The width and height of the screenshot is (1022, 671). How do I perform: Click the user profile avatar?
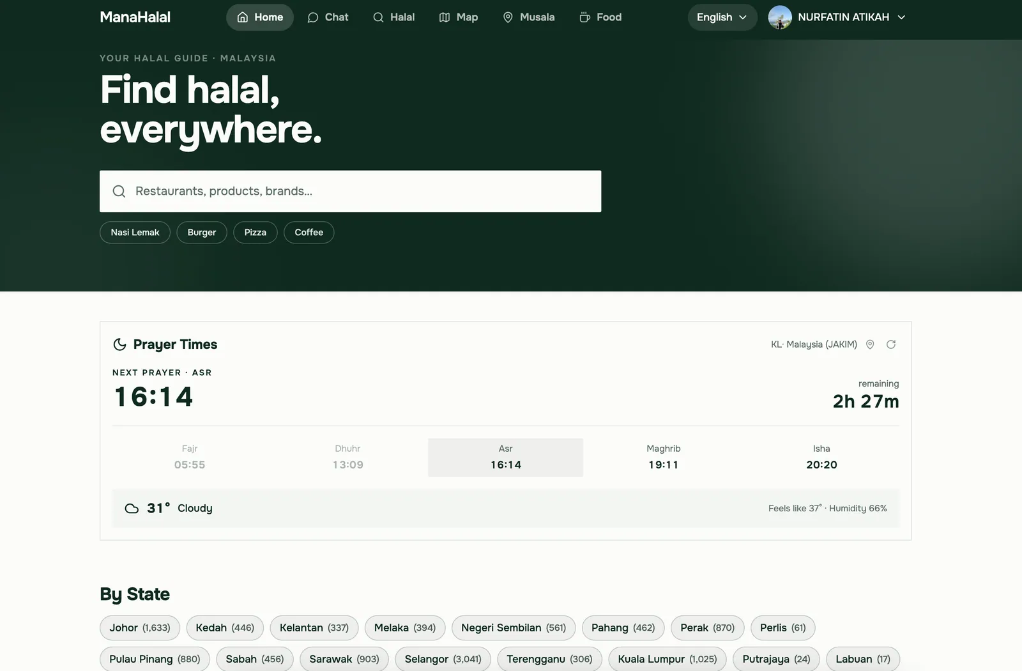780,17
